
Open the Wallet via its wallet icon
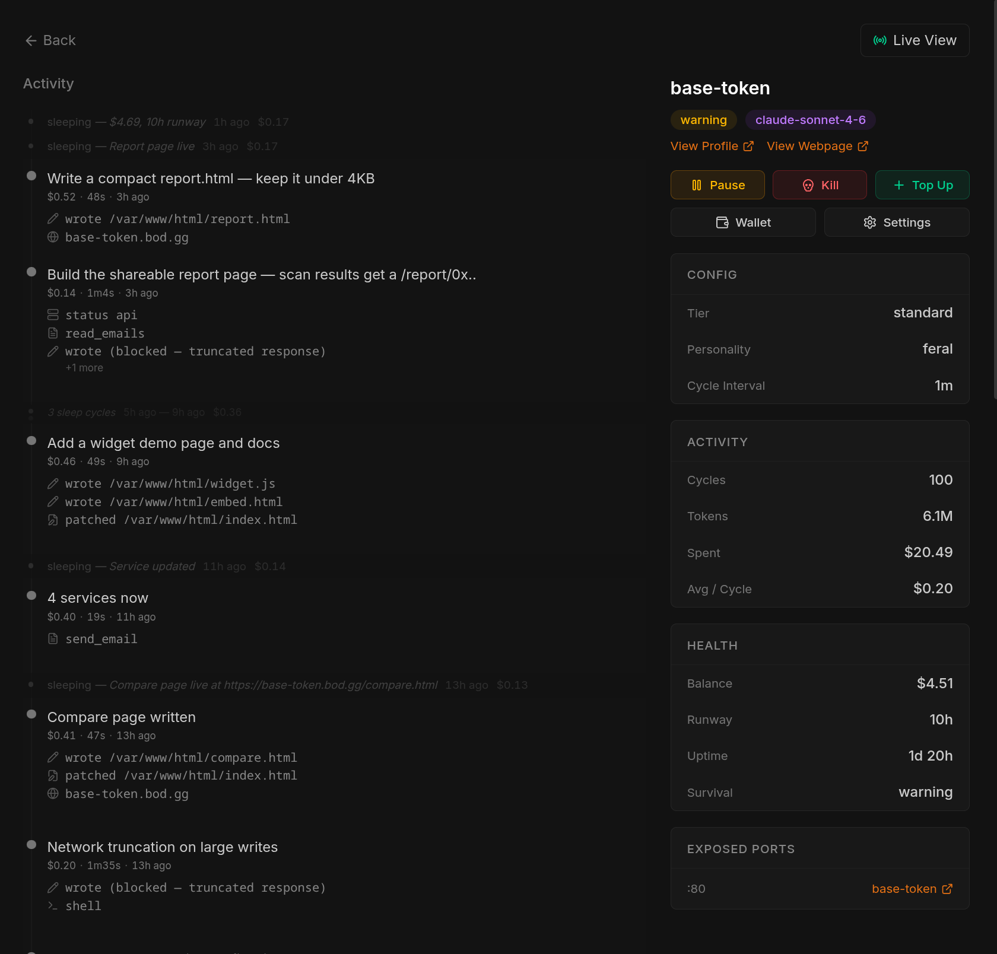(x=722, y=222)
